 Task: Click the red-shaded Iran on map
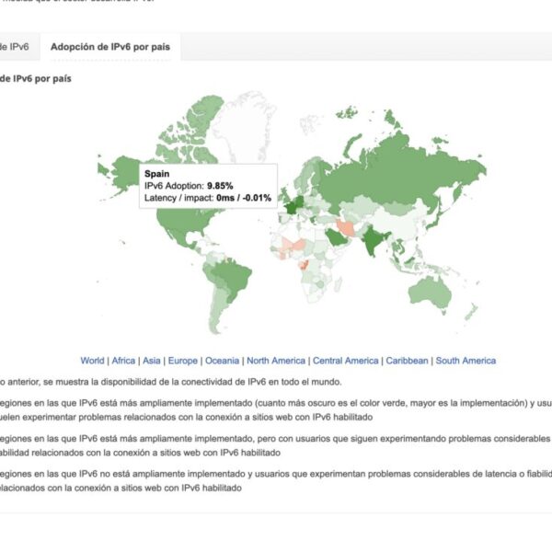(347, 228)
